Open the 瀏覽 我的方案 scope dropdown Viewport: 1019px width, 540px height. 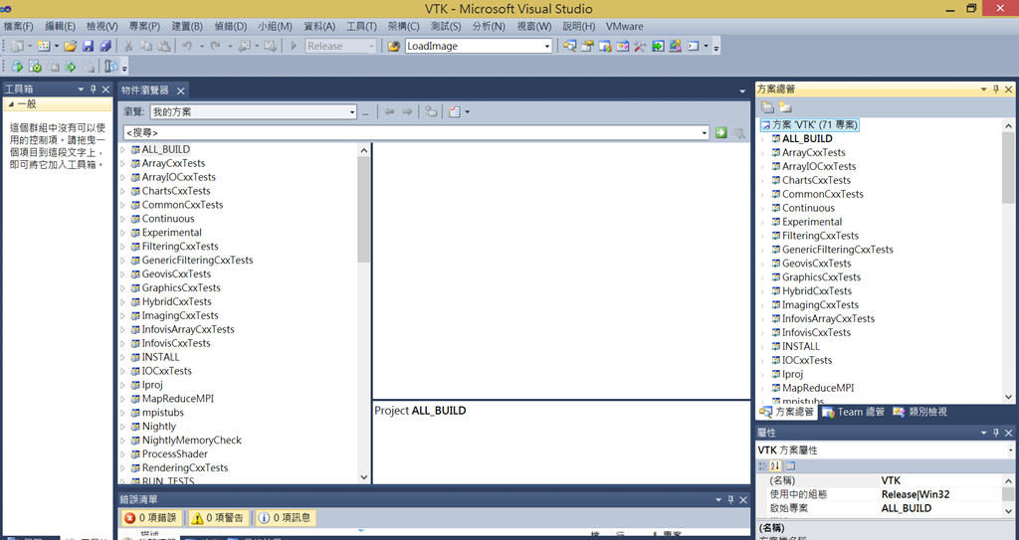[352, 112]
